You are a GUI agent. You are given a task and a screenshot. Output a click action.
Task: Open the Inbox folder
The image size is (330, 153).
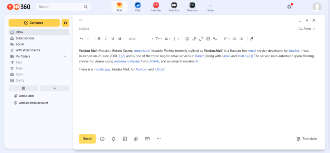point(39,32)
